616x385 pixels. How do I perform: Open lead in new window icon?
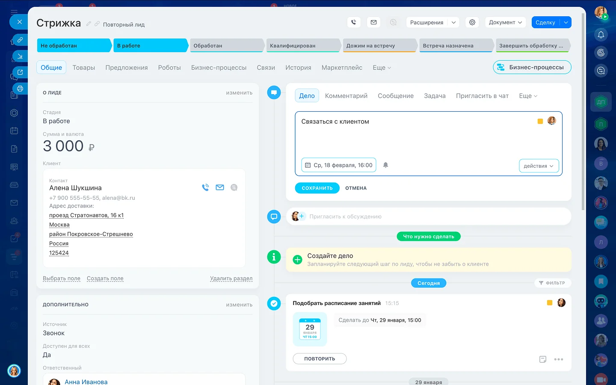coord(20,72)
